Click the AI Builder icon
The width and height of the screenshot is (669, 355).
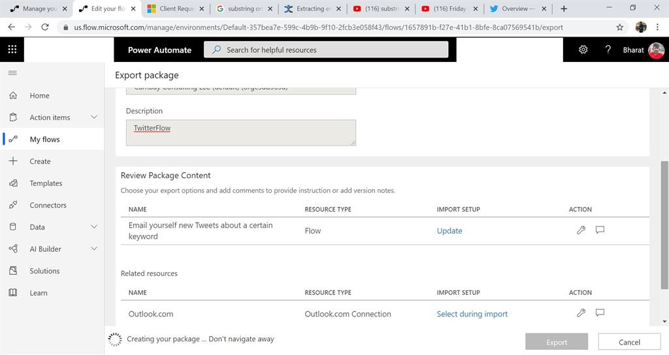(13, 249)
